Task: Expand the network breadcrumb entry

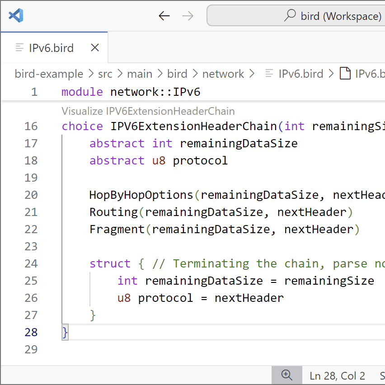Action: 223,74
